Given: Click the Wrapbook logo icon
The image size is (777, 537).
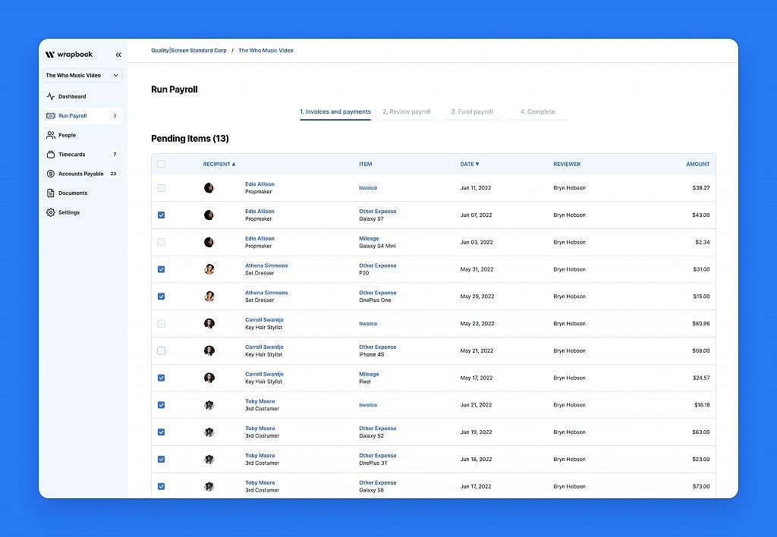Looking at the screenshot, I should point(50,55).
